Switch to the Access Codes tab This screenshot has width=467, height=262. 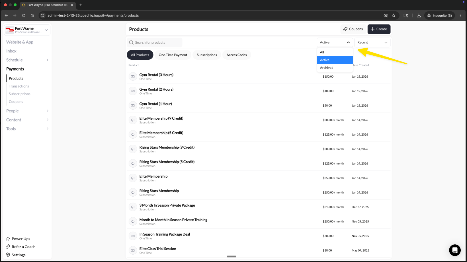[x=237, y=55]
